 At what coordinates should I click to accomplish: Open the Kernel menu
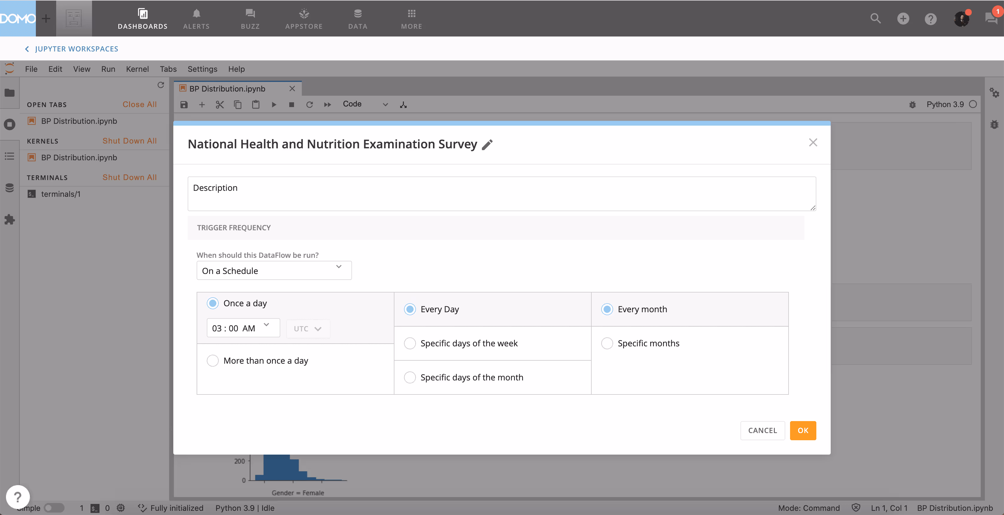(x=137, y=69)
